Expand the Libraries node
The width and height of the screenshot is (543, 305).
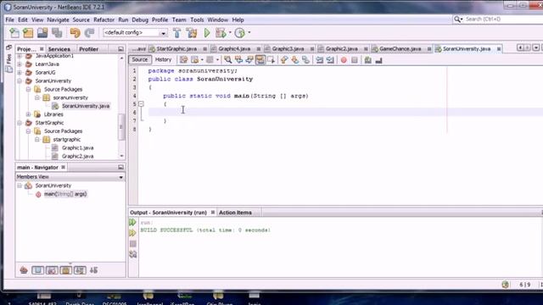coord(29,114)
